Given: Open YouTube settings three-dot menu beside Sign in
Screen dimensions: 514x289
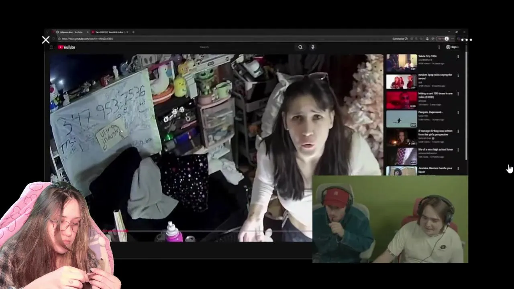Looking at the screenshot, I should pyautogui.click(x=439, y=47).
